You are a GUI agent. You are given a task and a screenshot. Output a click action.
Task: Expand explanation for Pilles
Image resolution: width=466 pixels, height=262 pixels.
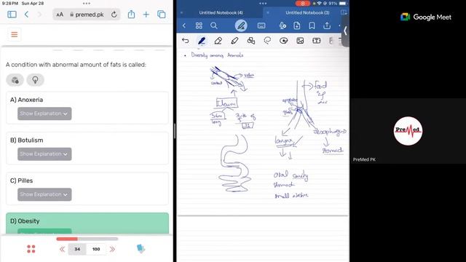pos(44,194)
